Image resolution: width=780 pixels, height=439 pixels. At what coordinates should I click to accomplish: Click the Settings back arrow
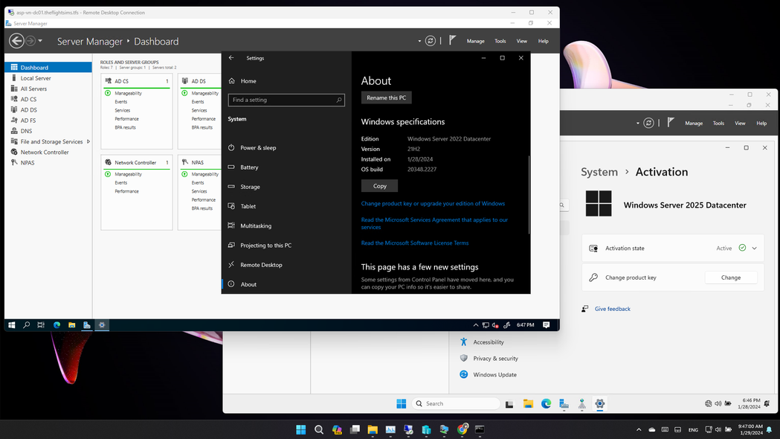point(231,58)
